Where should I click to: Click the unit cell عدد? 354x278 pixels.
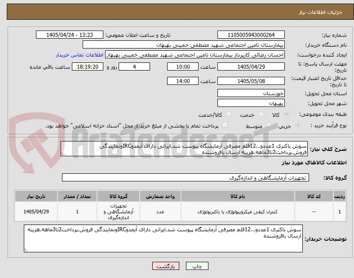[x=160, y=212]
